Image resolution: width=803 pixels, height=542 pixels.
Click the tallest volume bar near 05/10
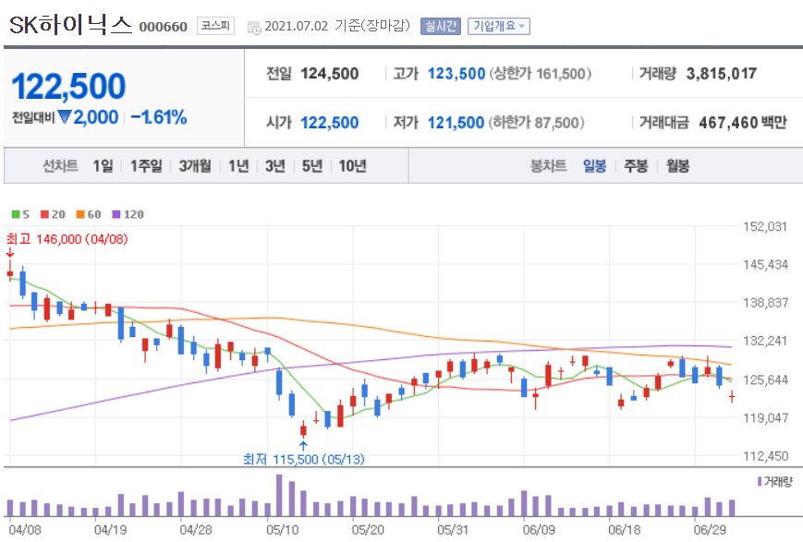[279, 495]
